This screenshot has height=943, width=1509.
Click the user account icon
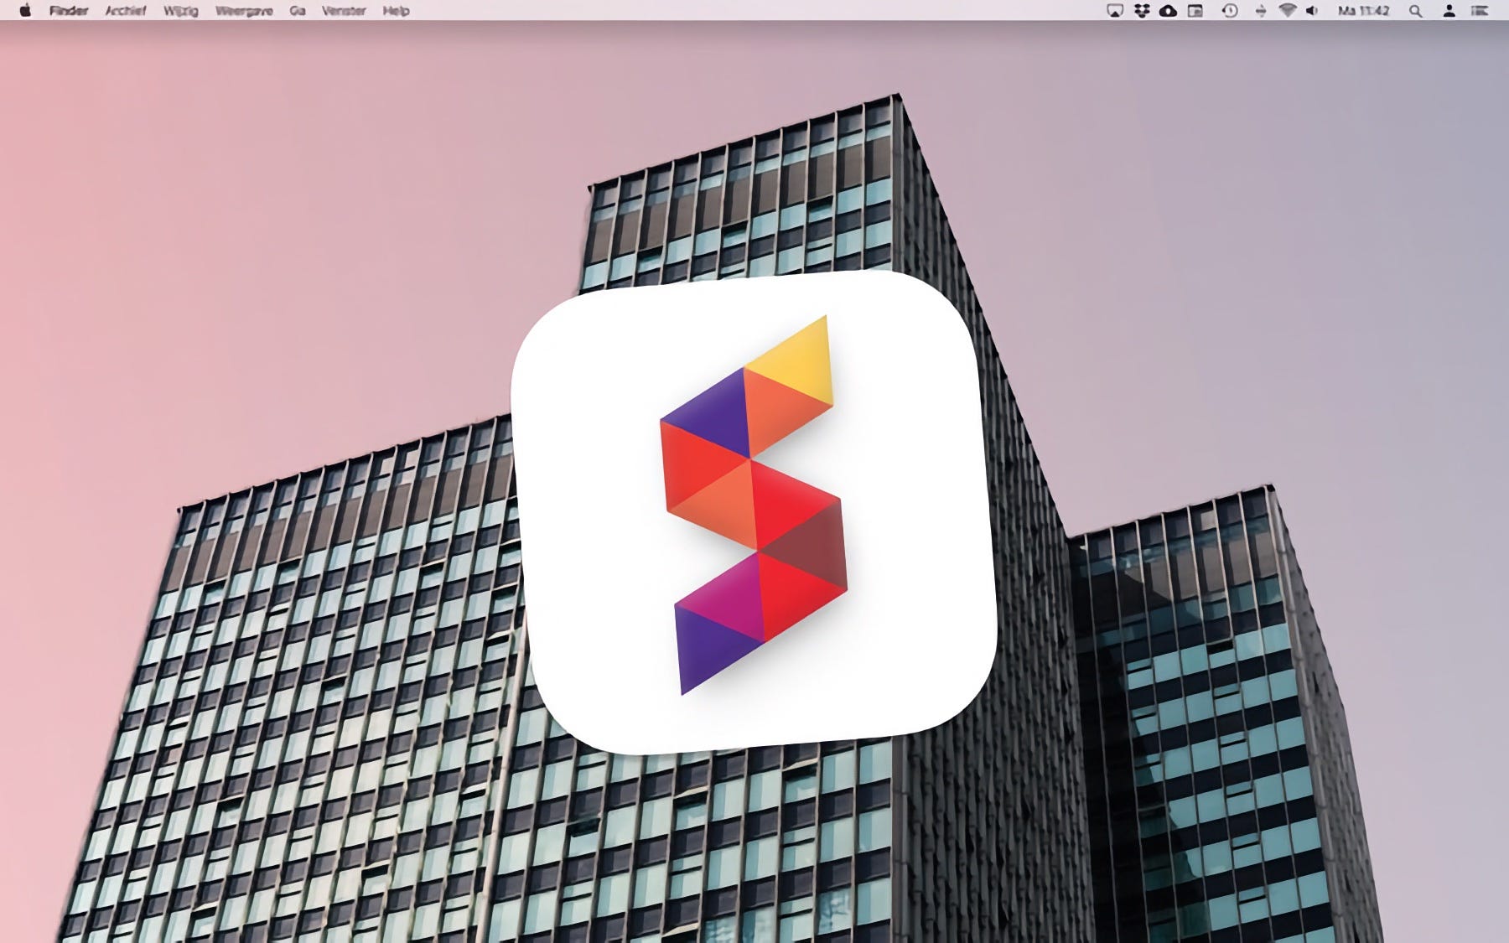[1449, 11]
